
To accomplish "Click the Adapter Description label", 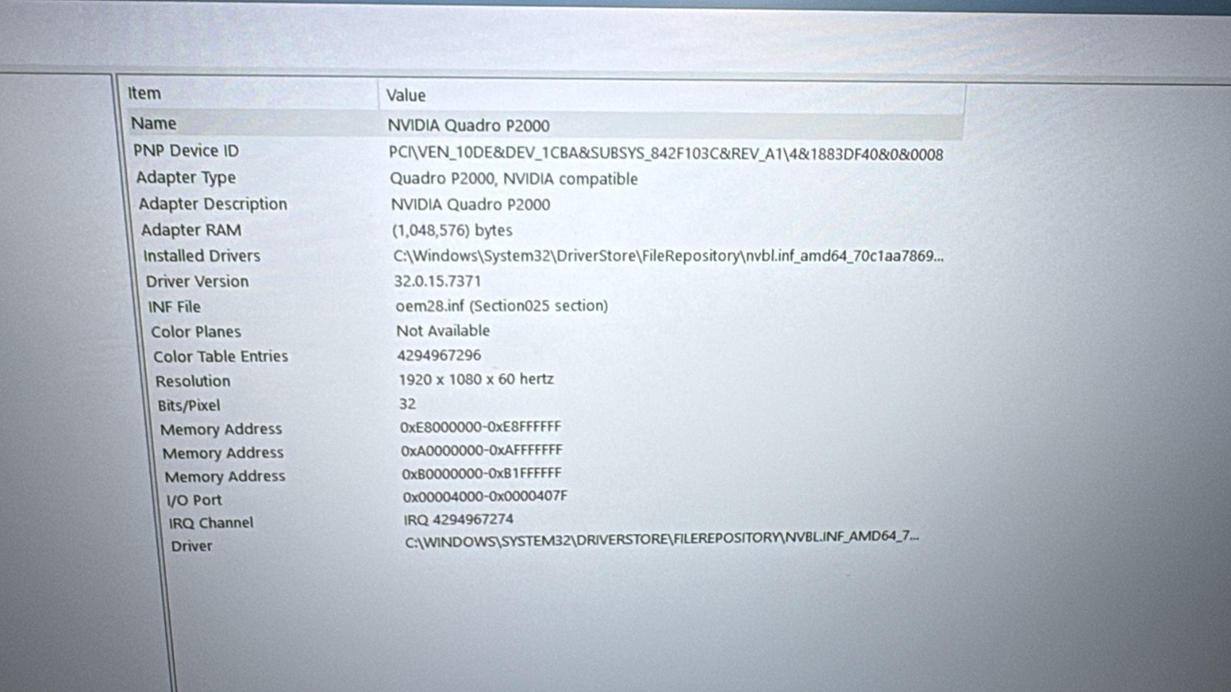I will 213,204.
